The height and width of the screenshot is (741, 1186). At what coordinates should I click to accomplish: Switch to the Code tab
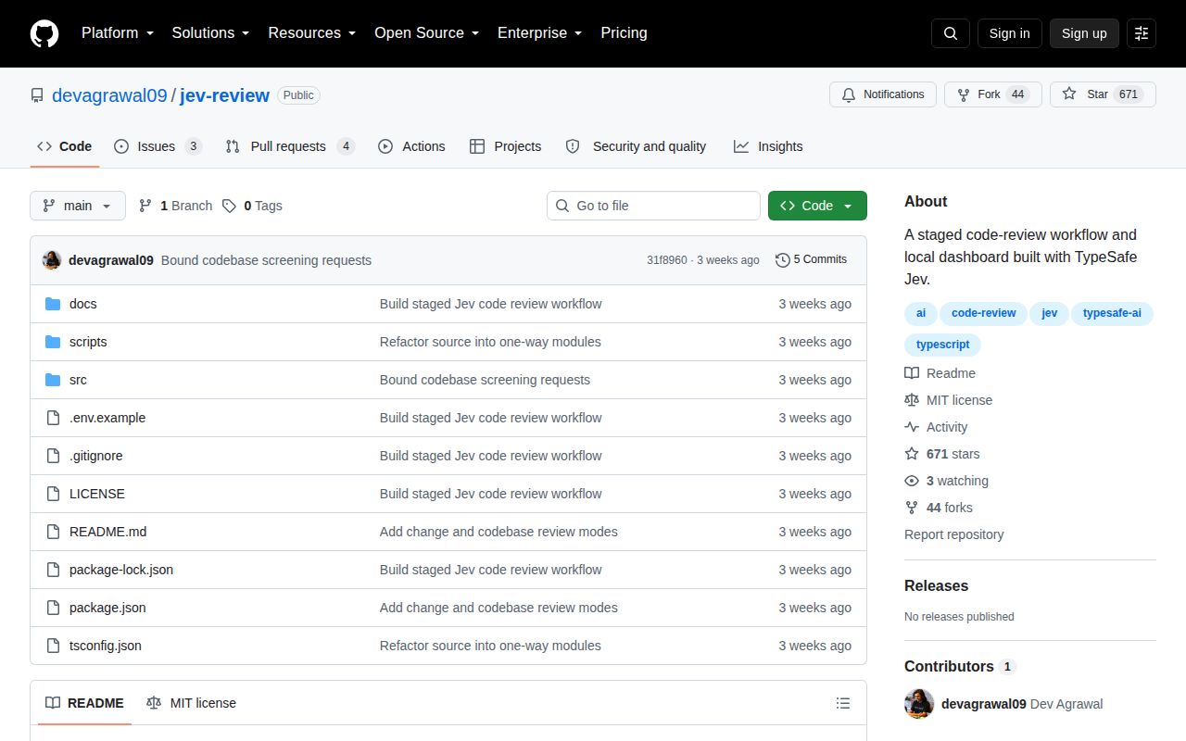tap(65, 146)
